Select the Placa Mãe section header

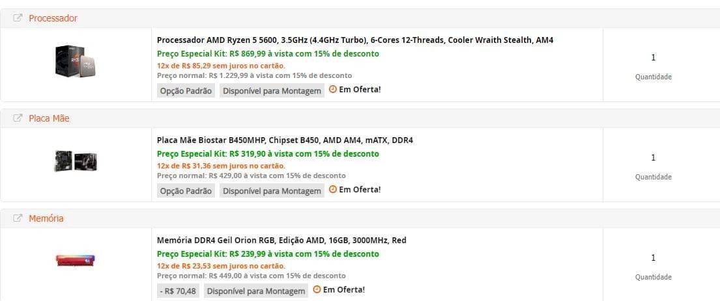[x=360, y=118]
